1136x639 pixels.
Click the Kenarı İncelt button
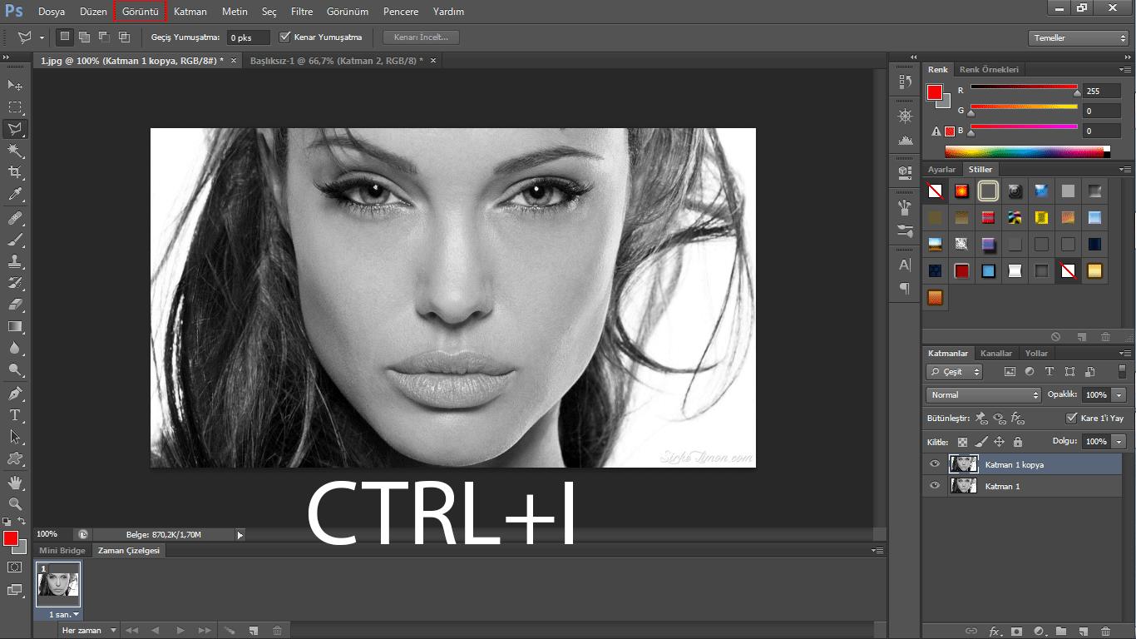tap(421, 37)
